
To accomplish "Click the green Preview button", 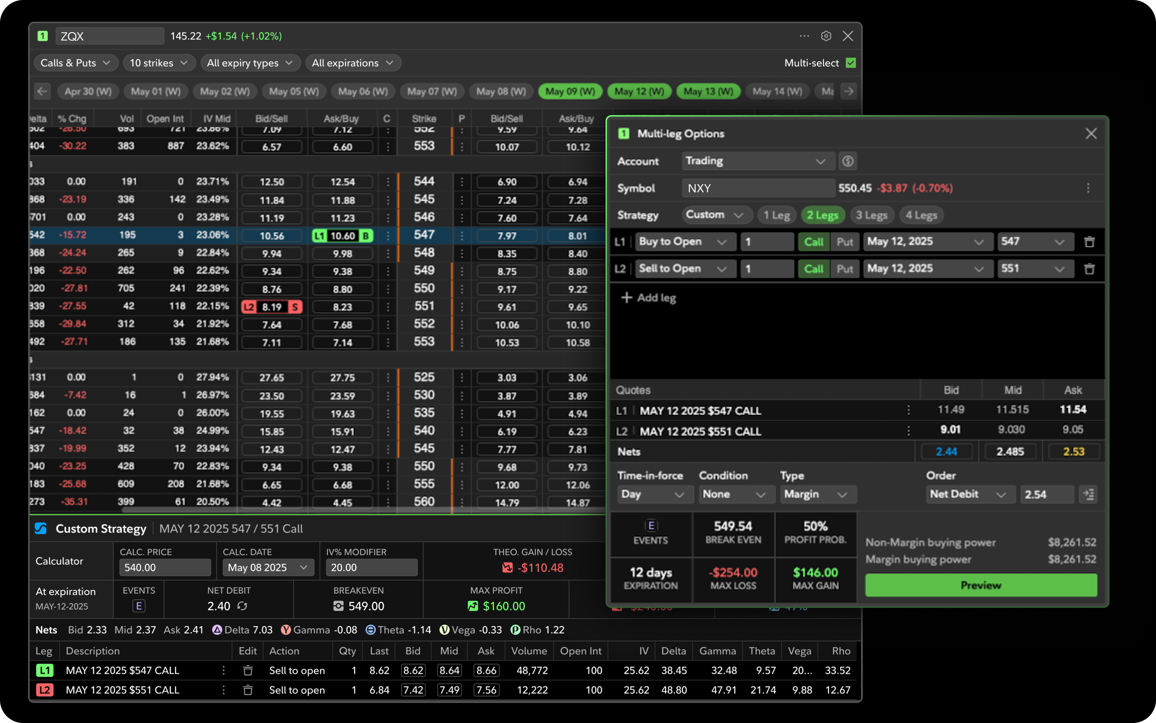I will (x=981, y=585).
